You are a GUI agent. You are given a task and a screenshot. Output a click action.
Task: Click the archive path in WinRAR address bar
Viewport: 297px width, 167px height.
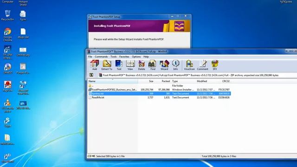pos(191,75)
